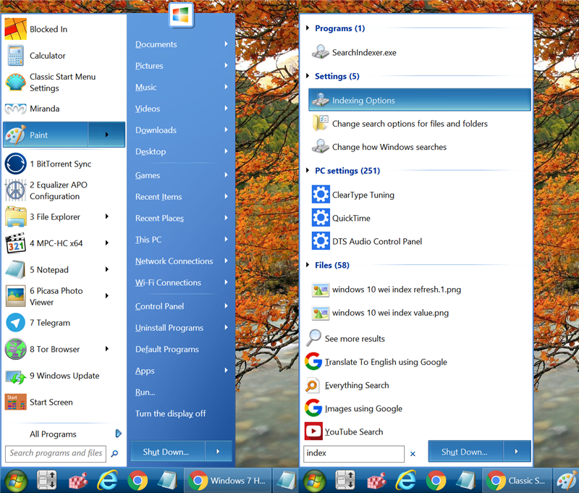579x493 pixels.
Task: Expand MPC-HC x64 jump list arrow
Action: 106,243
